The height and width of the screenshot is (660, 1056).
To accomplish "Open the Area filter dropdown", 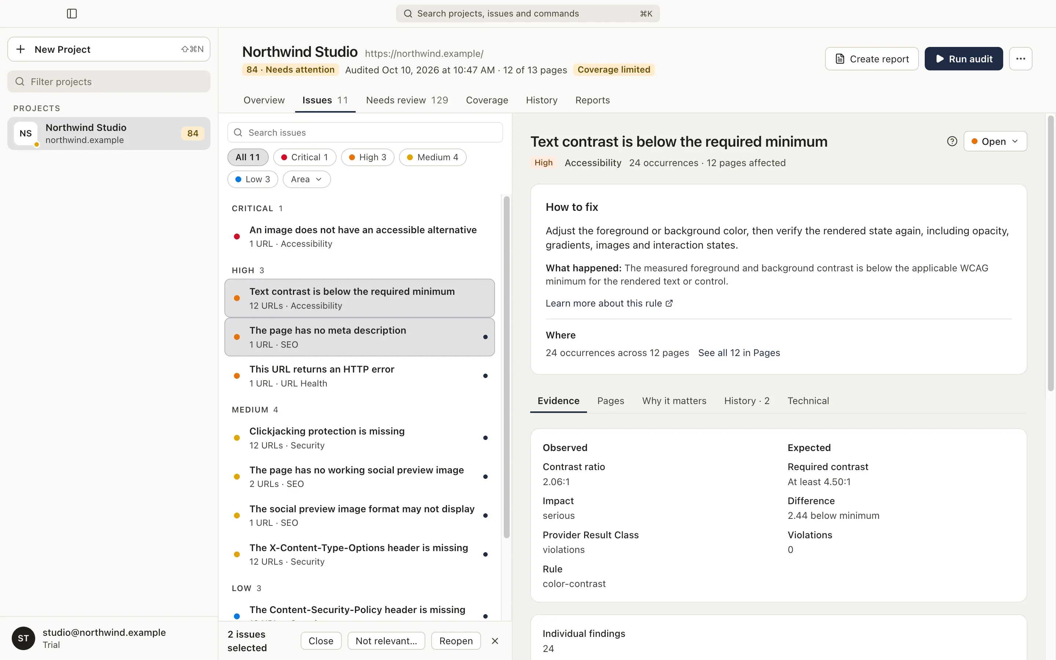I will pyautogui.click(x=306, y=179).
